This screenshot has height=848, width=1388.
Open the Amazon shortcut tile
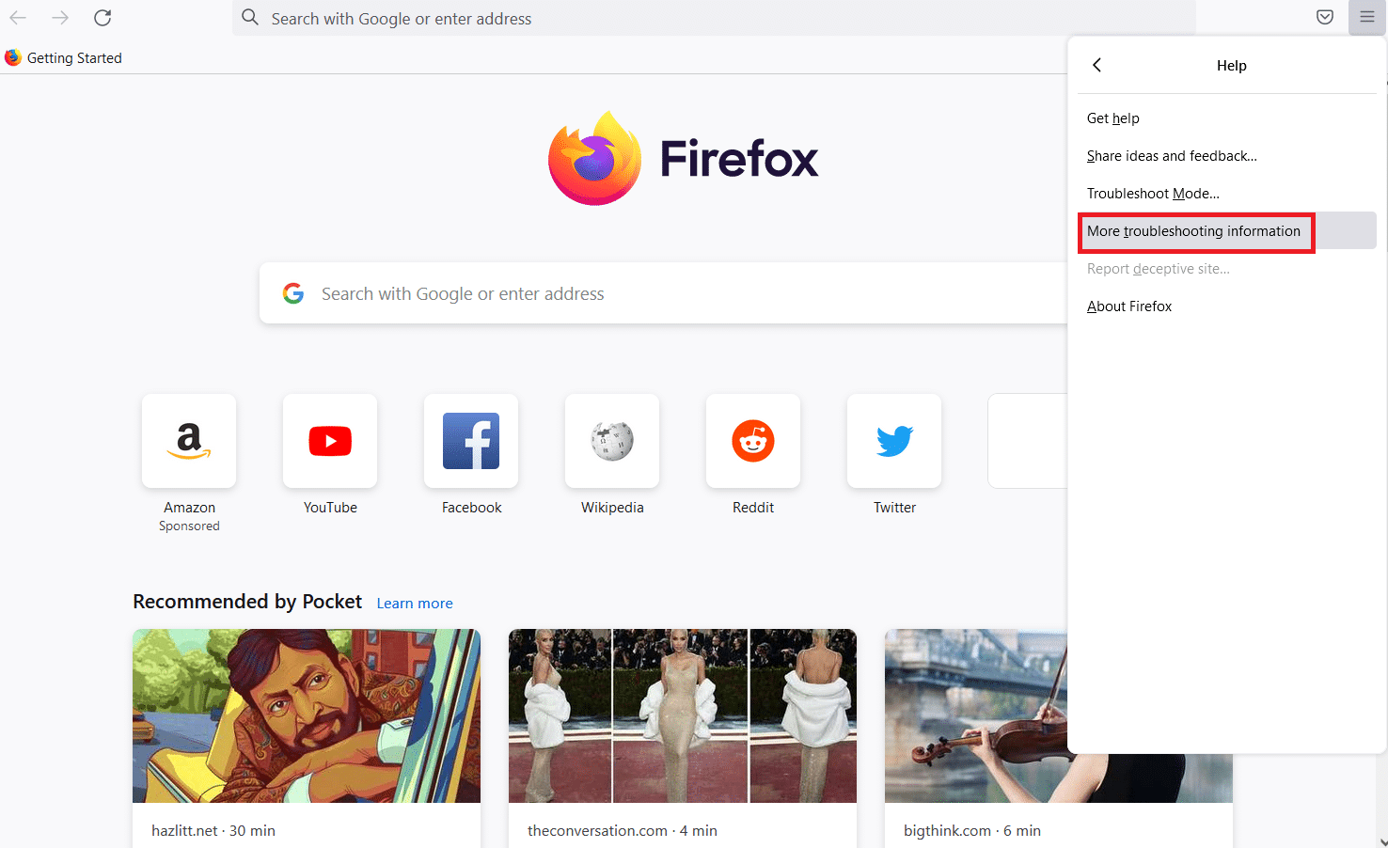pos(189,441)
